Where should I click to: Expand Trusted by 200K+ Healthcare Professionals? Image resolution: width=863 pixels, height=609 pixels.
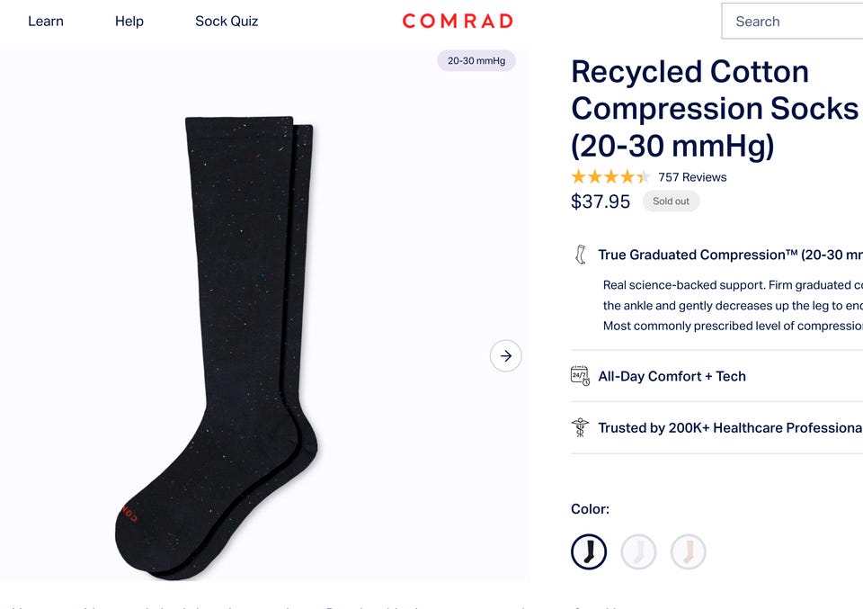pyautogui.click(x=716, y=428)
